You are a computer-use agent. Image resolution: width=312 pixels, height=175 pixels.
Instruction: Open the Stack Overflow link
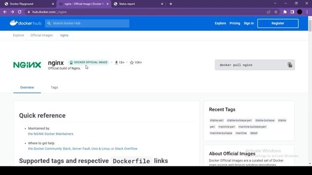pos(126,149)
